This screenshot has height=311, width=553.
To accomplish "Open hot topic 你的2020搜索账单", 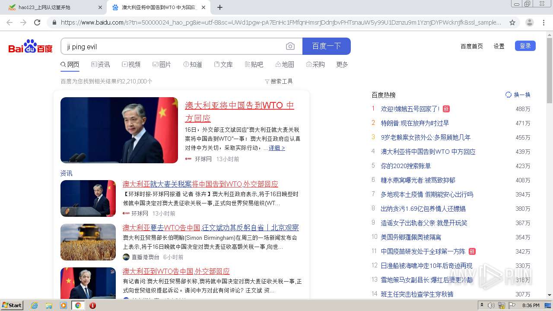I will coord(406,166).
